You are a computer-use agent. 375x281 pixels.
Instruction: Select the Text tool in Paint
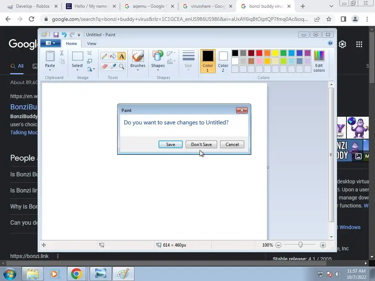coord(122,56)
